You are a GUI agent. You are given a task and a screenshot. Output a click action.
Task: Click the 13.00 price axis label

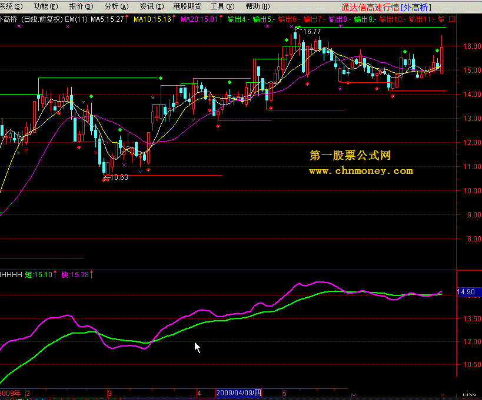[472, 119]
